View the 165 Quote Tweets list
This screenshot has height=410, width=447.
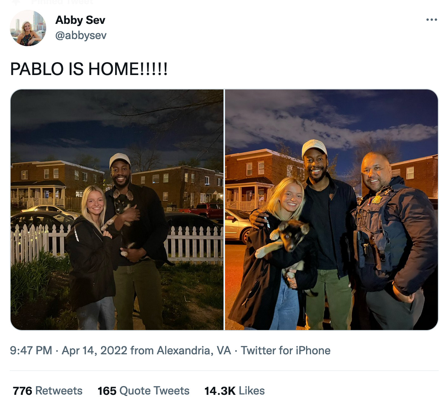(x=144, y=391)
